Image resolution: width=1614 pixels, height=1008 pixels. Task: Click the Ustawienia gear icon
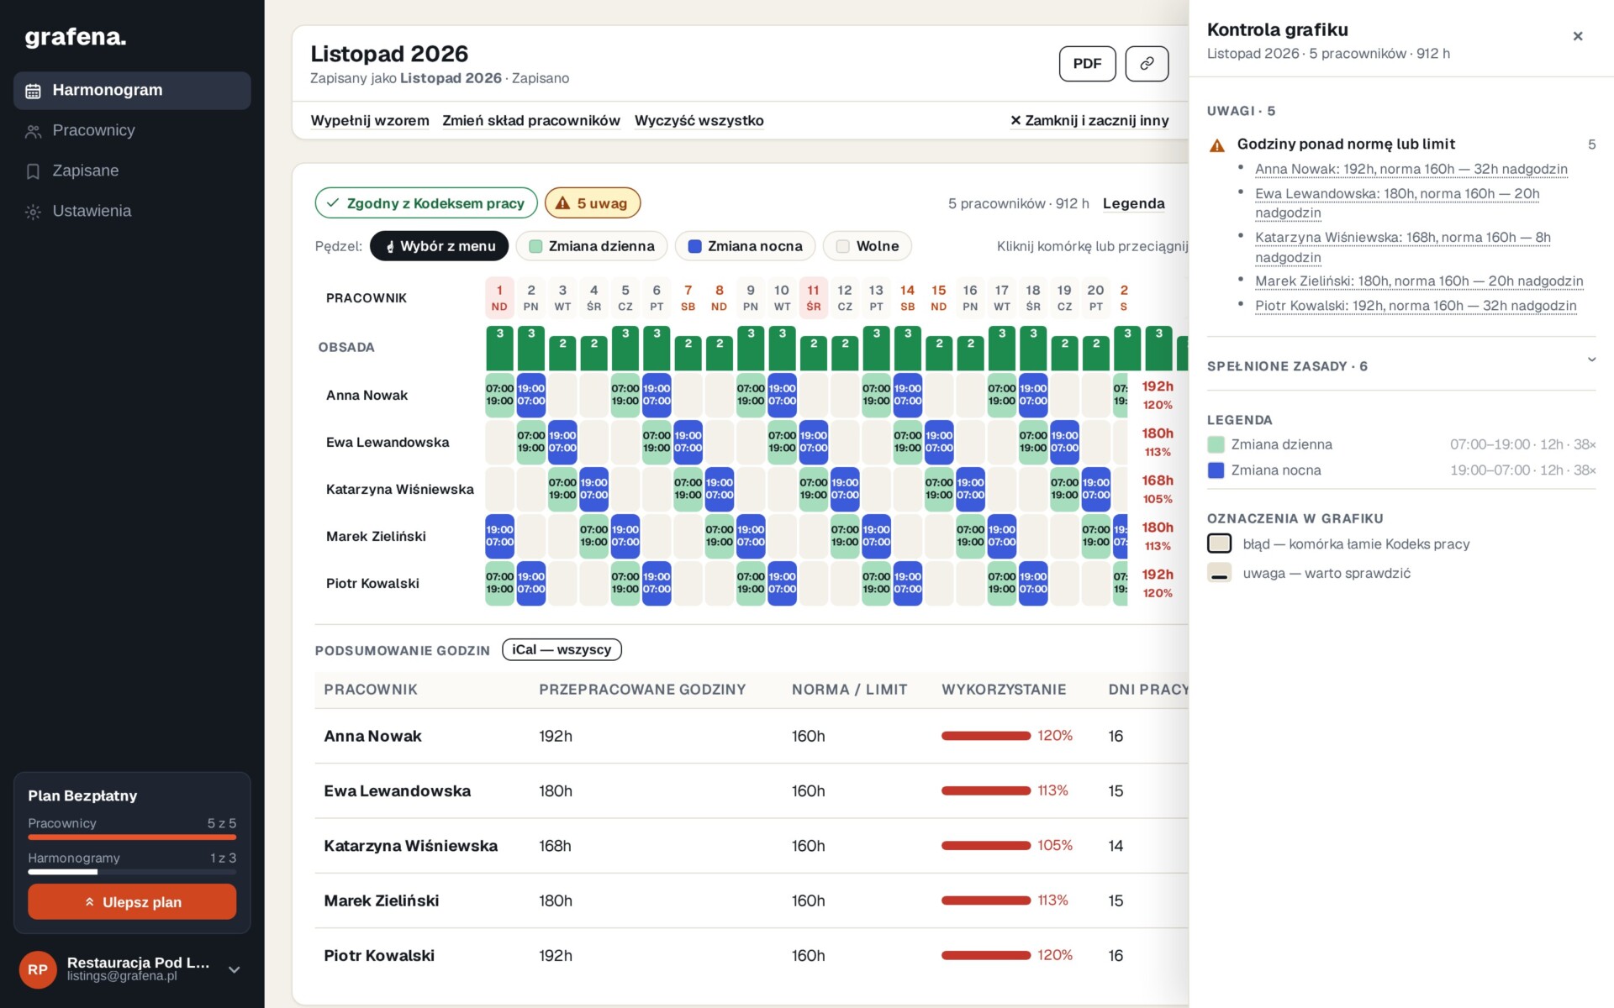pos(33,212)
